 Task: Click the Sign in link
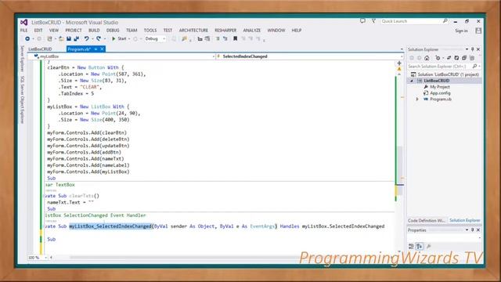461,31
